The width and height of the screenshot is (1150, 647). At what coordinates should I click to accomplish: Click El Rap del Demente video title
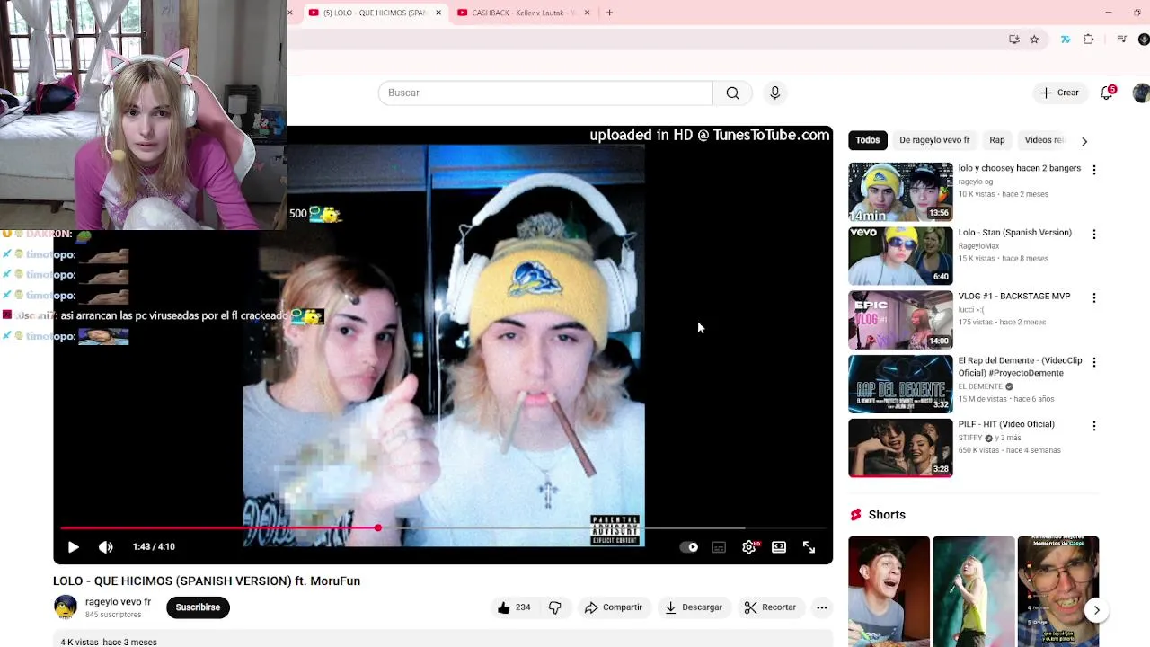click(1021, 367)
